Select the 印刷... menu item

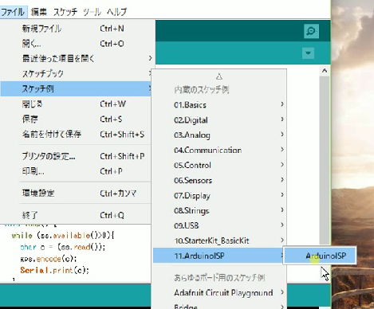coord(76,171)
